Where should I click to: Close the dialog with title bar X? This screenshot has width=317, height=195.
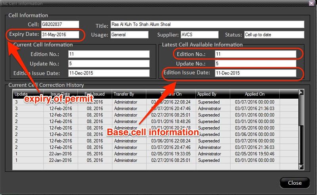point(312,3)
